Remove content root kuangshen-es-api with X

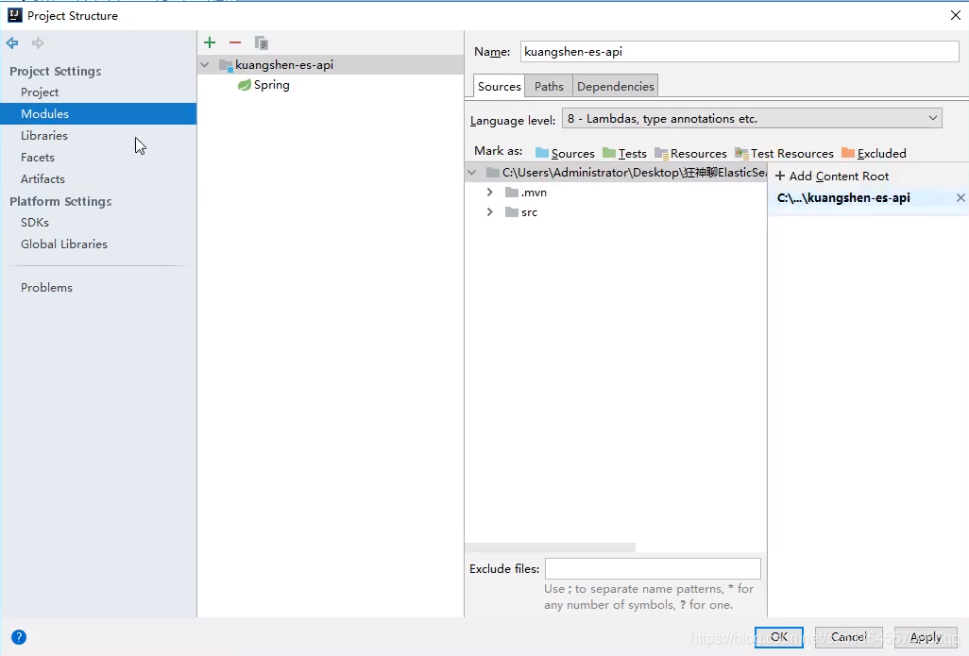pyautogui.click(x=960, y=197)
